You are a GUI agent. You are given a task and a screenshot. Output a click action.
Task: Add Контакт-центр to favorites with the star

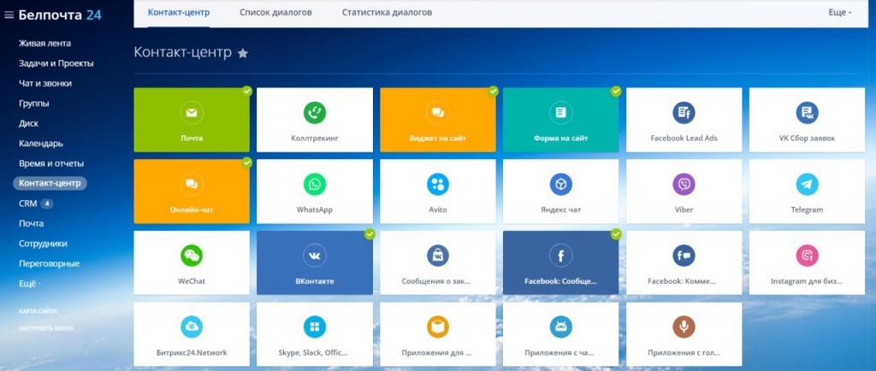tap(242, 53)
